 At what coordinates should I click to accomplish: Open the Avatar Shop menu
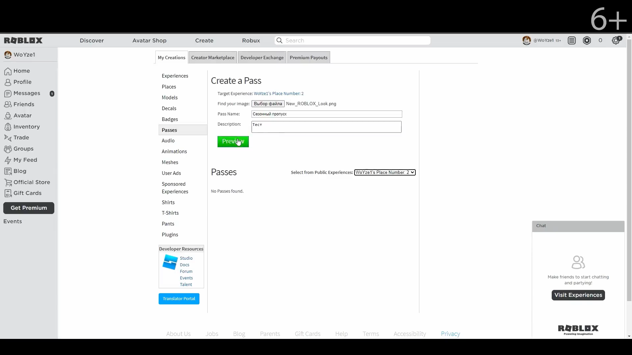tap(149, 40)
